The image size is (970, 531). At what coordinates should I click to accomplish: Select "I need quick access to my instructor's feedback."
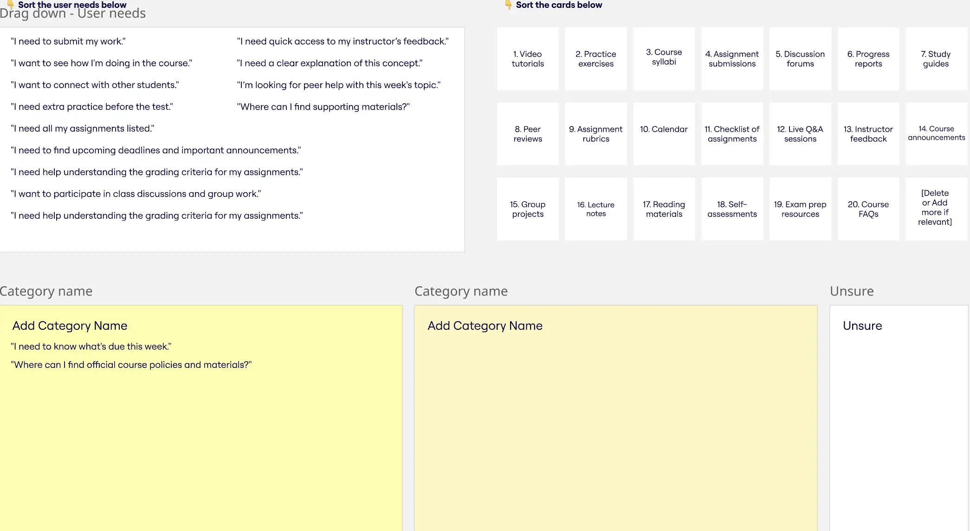343,41
